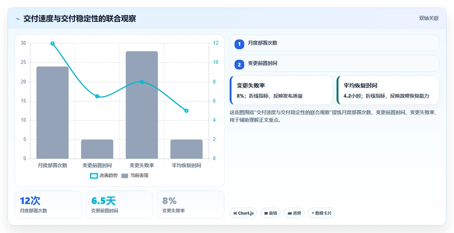Toggle the 改善趋势 legend item
The width and height of the screenshot is (454, 233).
click(x=103, y=176)
